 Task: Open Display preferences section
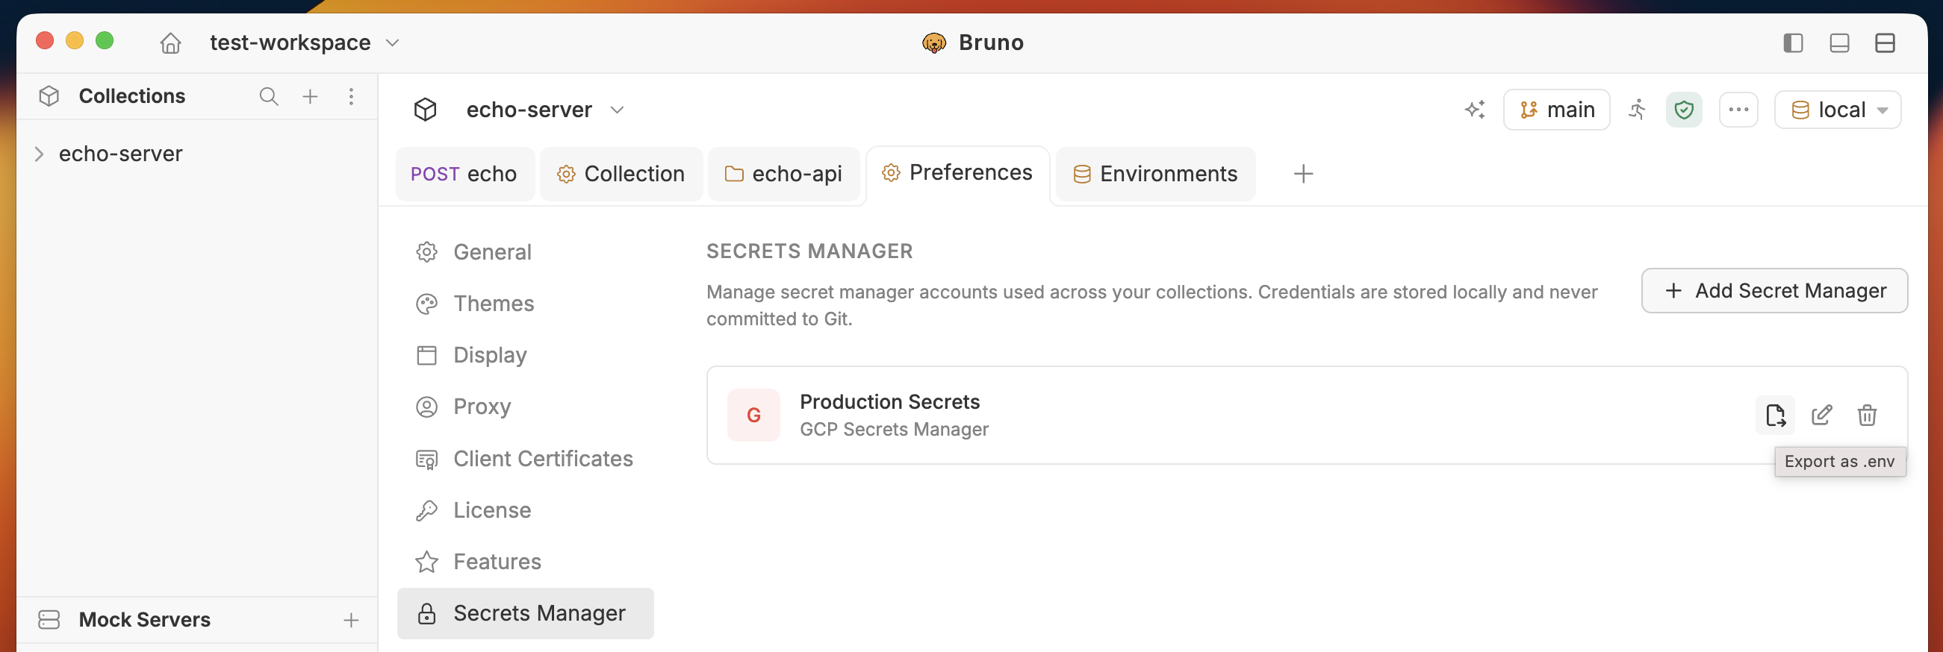pos(525,355)
